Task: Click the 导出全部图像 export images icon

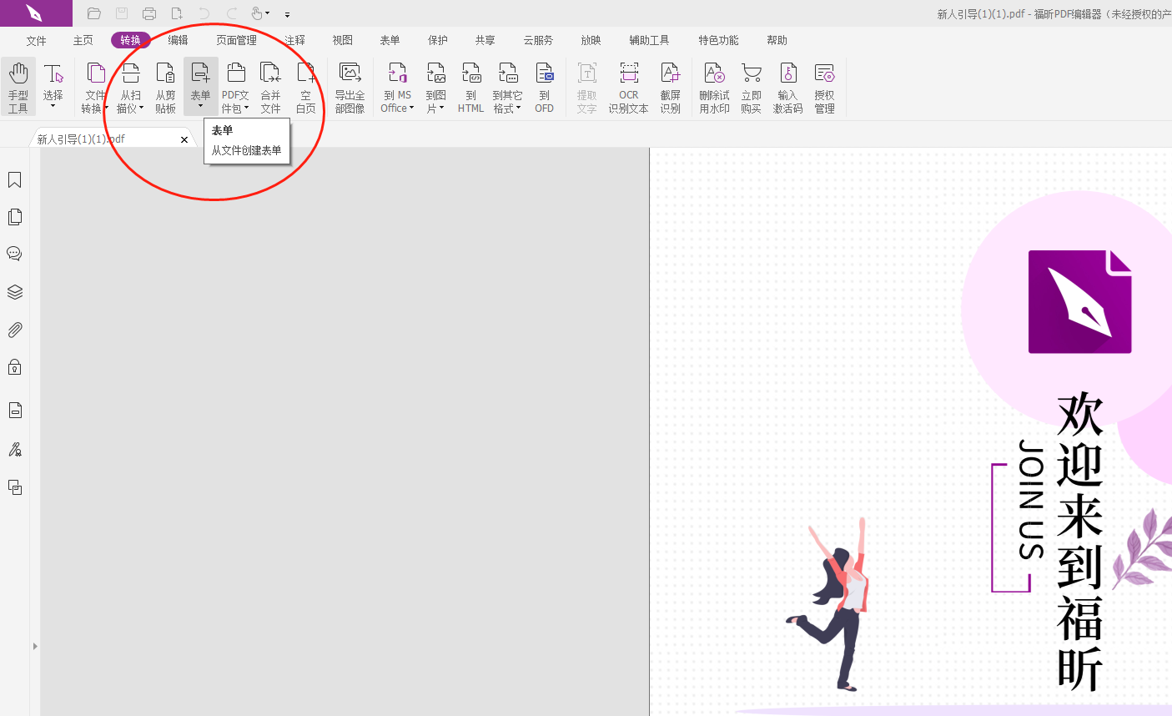Action: point(350,87)
